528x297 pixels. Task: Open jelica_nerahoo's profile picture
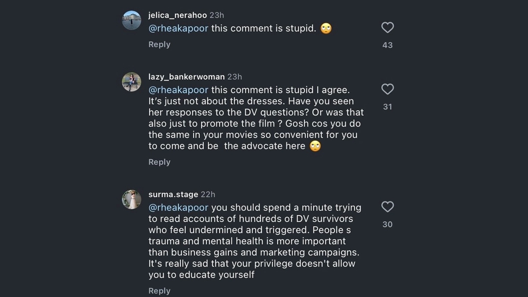[x=132, y=20]
